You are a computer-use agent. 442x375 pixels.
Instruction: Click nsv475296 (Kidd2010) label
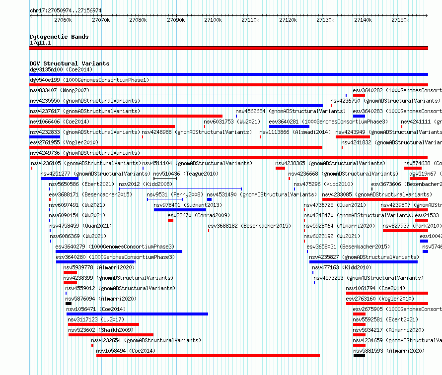click(x=323, y=184)
